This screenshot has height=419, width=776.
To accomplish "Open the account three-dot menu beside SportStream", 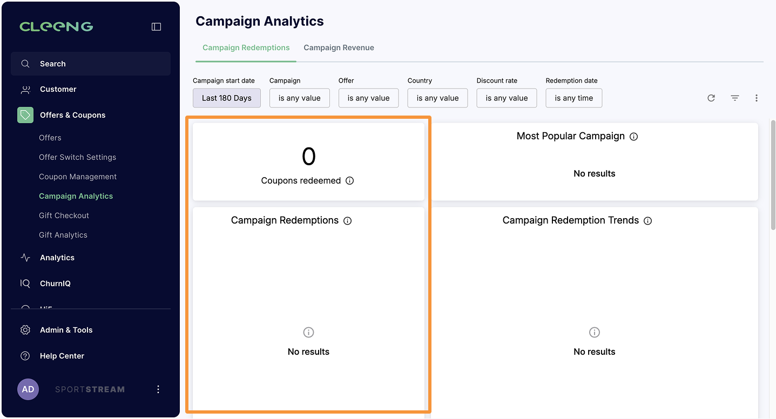I will click(158, 389).
